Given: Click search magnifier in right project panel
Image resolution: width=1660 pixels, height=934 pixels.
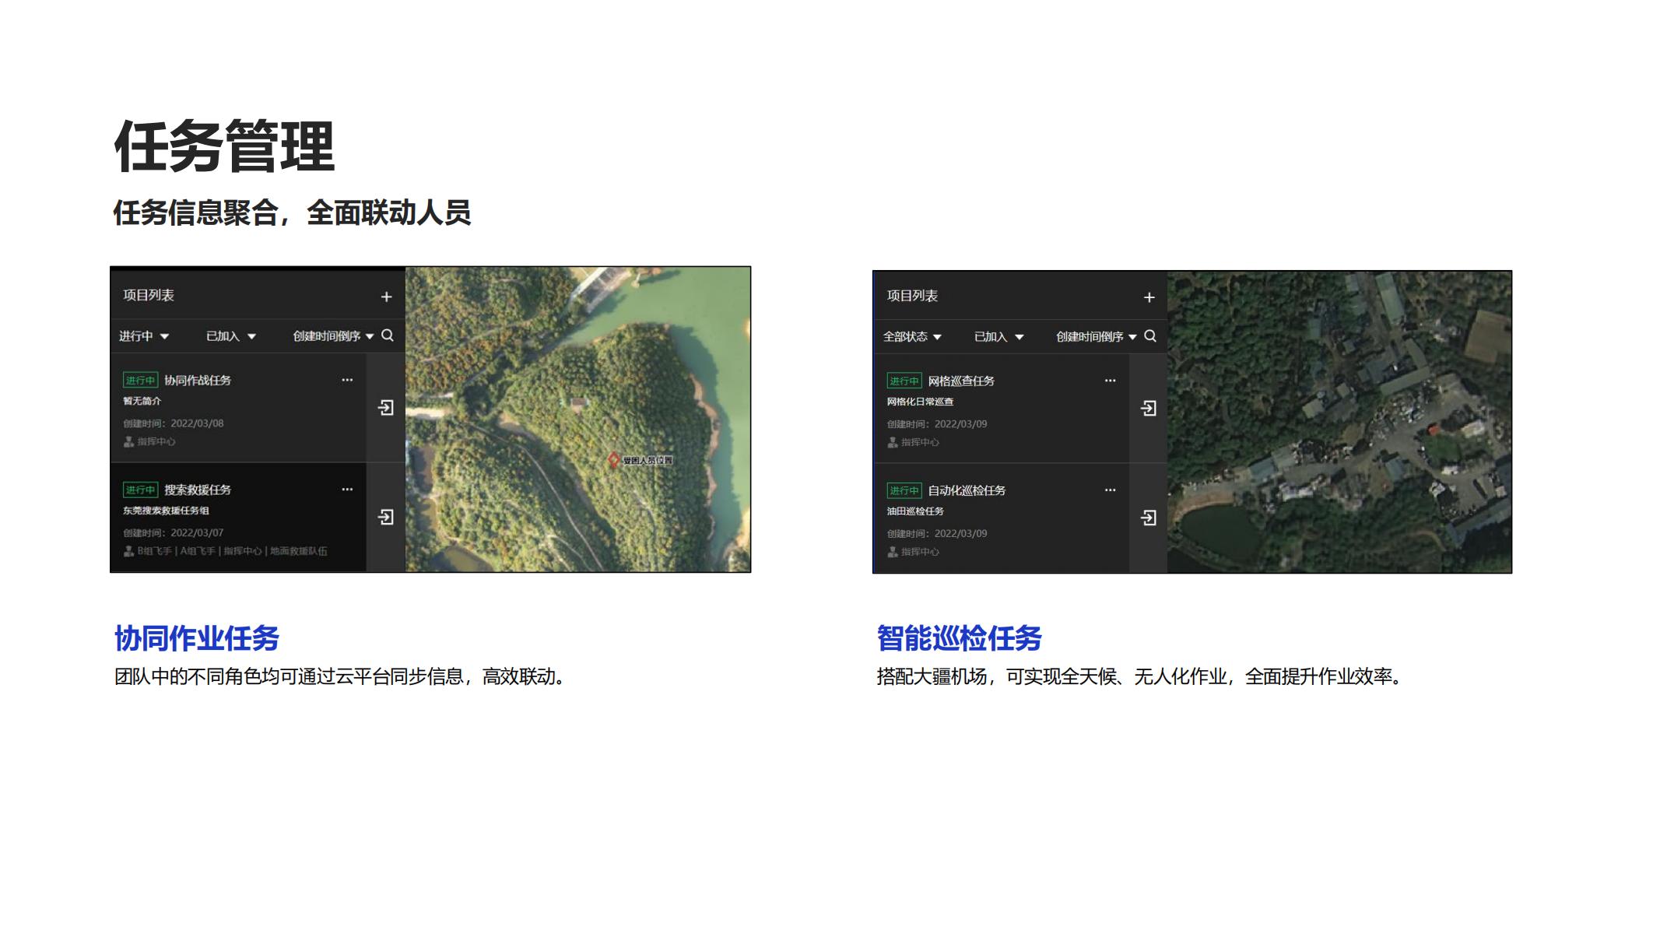Looking at the screenshot, I should pos(1150,336).
